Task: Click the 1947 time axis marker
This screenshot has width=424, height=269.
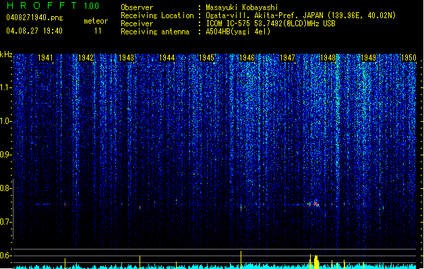Action: [287, 57]
